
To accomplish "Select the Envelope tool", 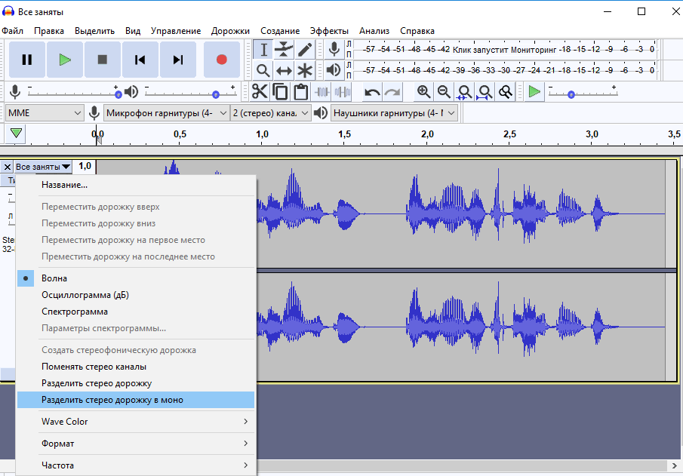I will pyautogui.click(x=284, y=50).
